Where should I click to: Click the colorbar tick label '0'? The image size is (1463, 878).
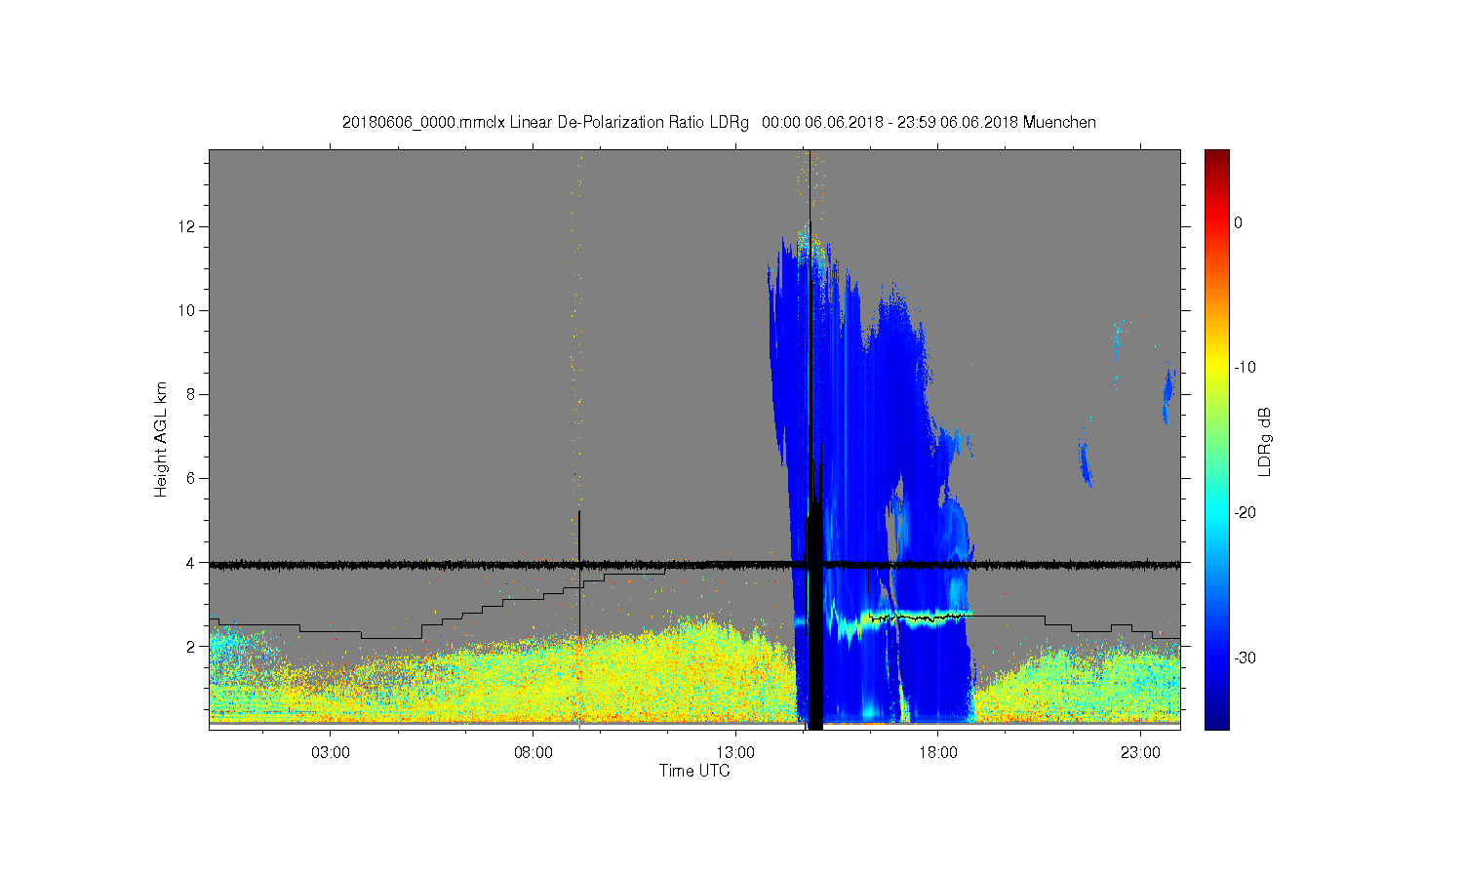1238,222
